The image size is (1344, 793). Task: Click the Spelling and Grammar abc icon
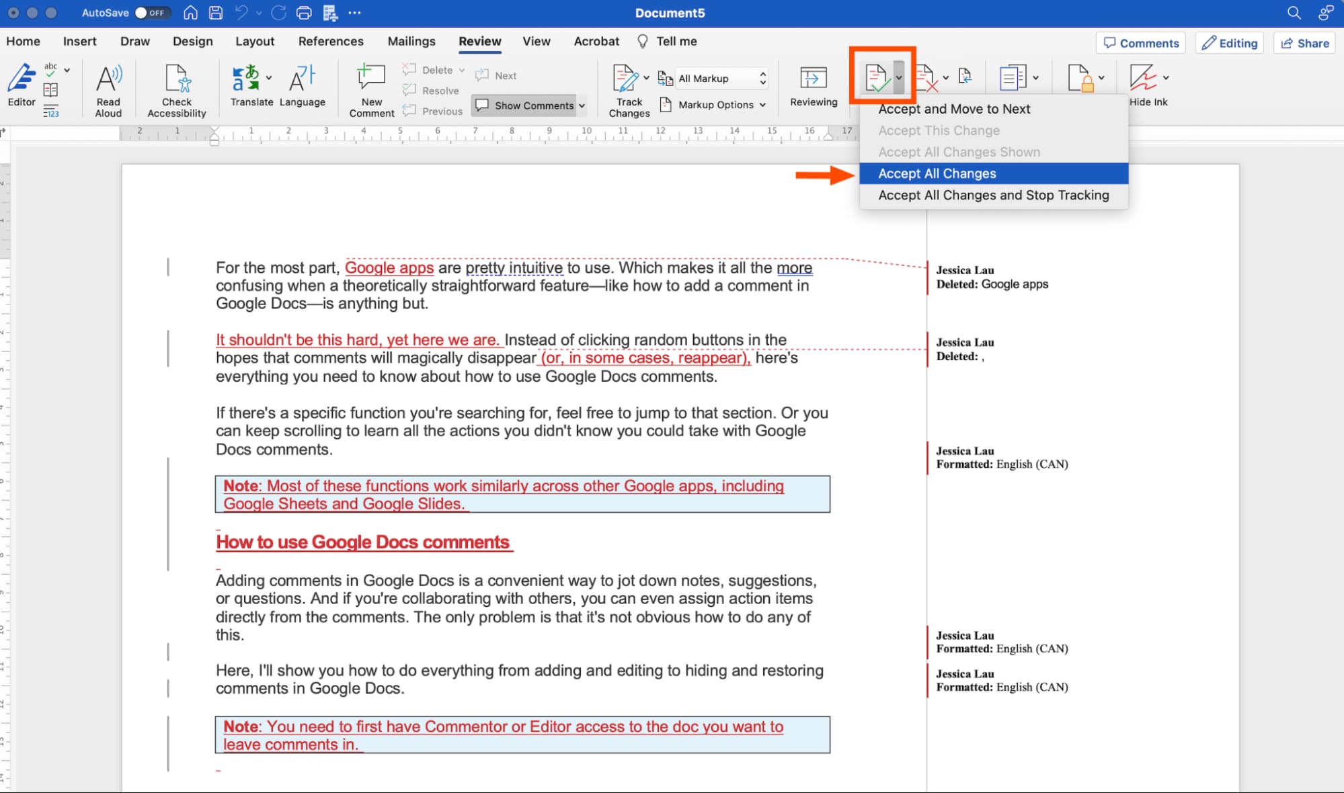coord(50,69)
